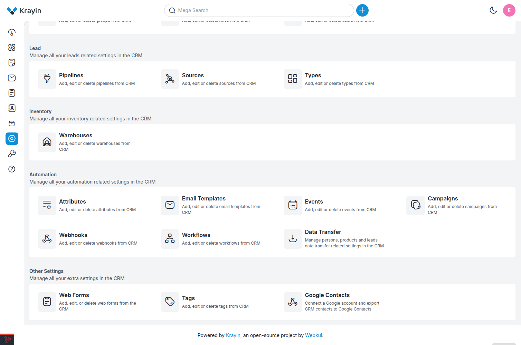Open the Products sidebar icon
Image resolution: width=521 pixels, height=345 pixels.
pos(12,124)
